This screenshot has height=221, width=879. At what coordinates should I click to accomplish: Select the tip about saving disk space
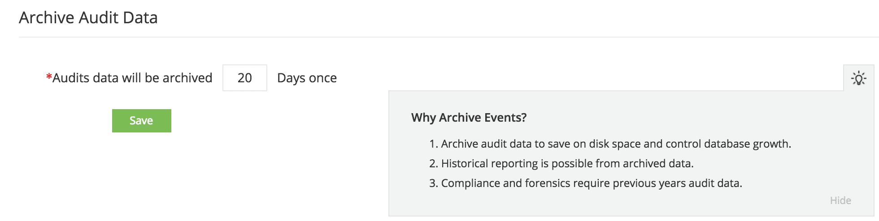(616, 144)
